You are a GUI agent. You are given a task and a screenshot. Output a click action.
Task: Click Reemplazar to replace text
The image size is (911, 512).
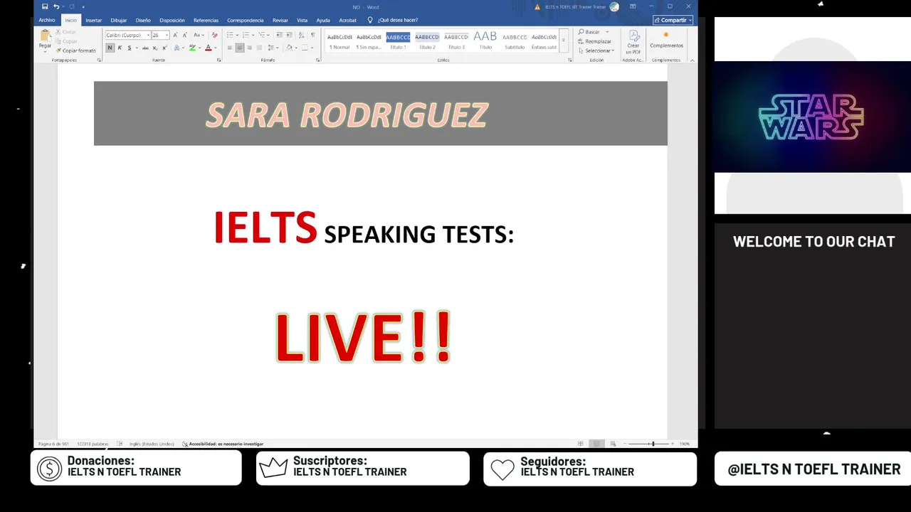point(594,41)
